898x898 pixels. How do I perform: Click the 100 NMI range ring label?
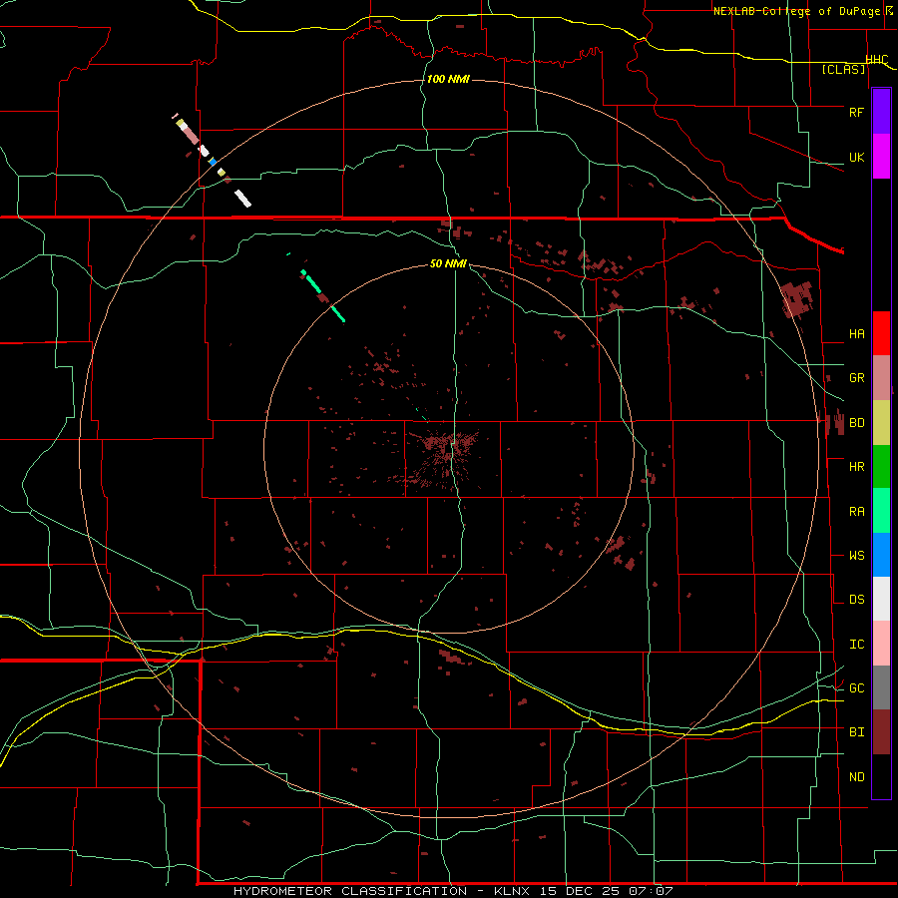(x=448, y=79)
